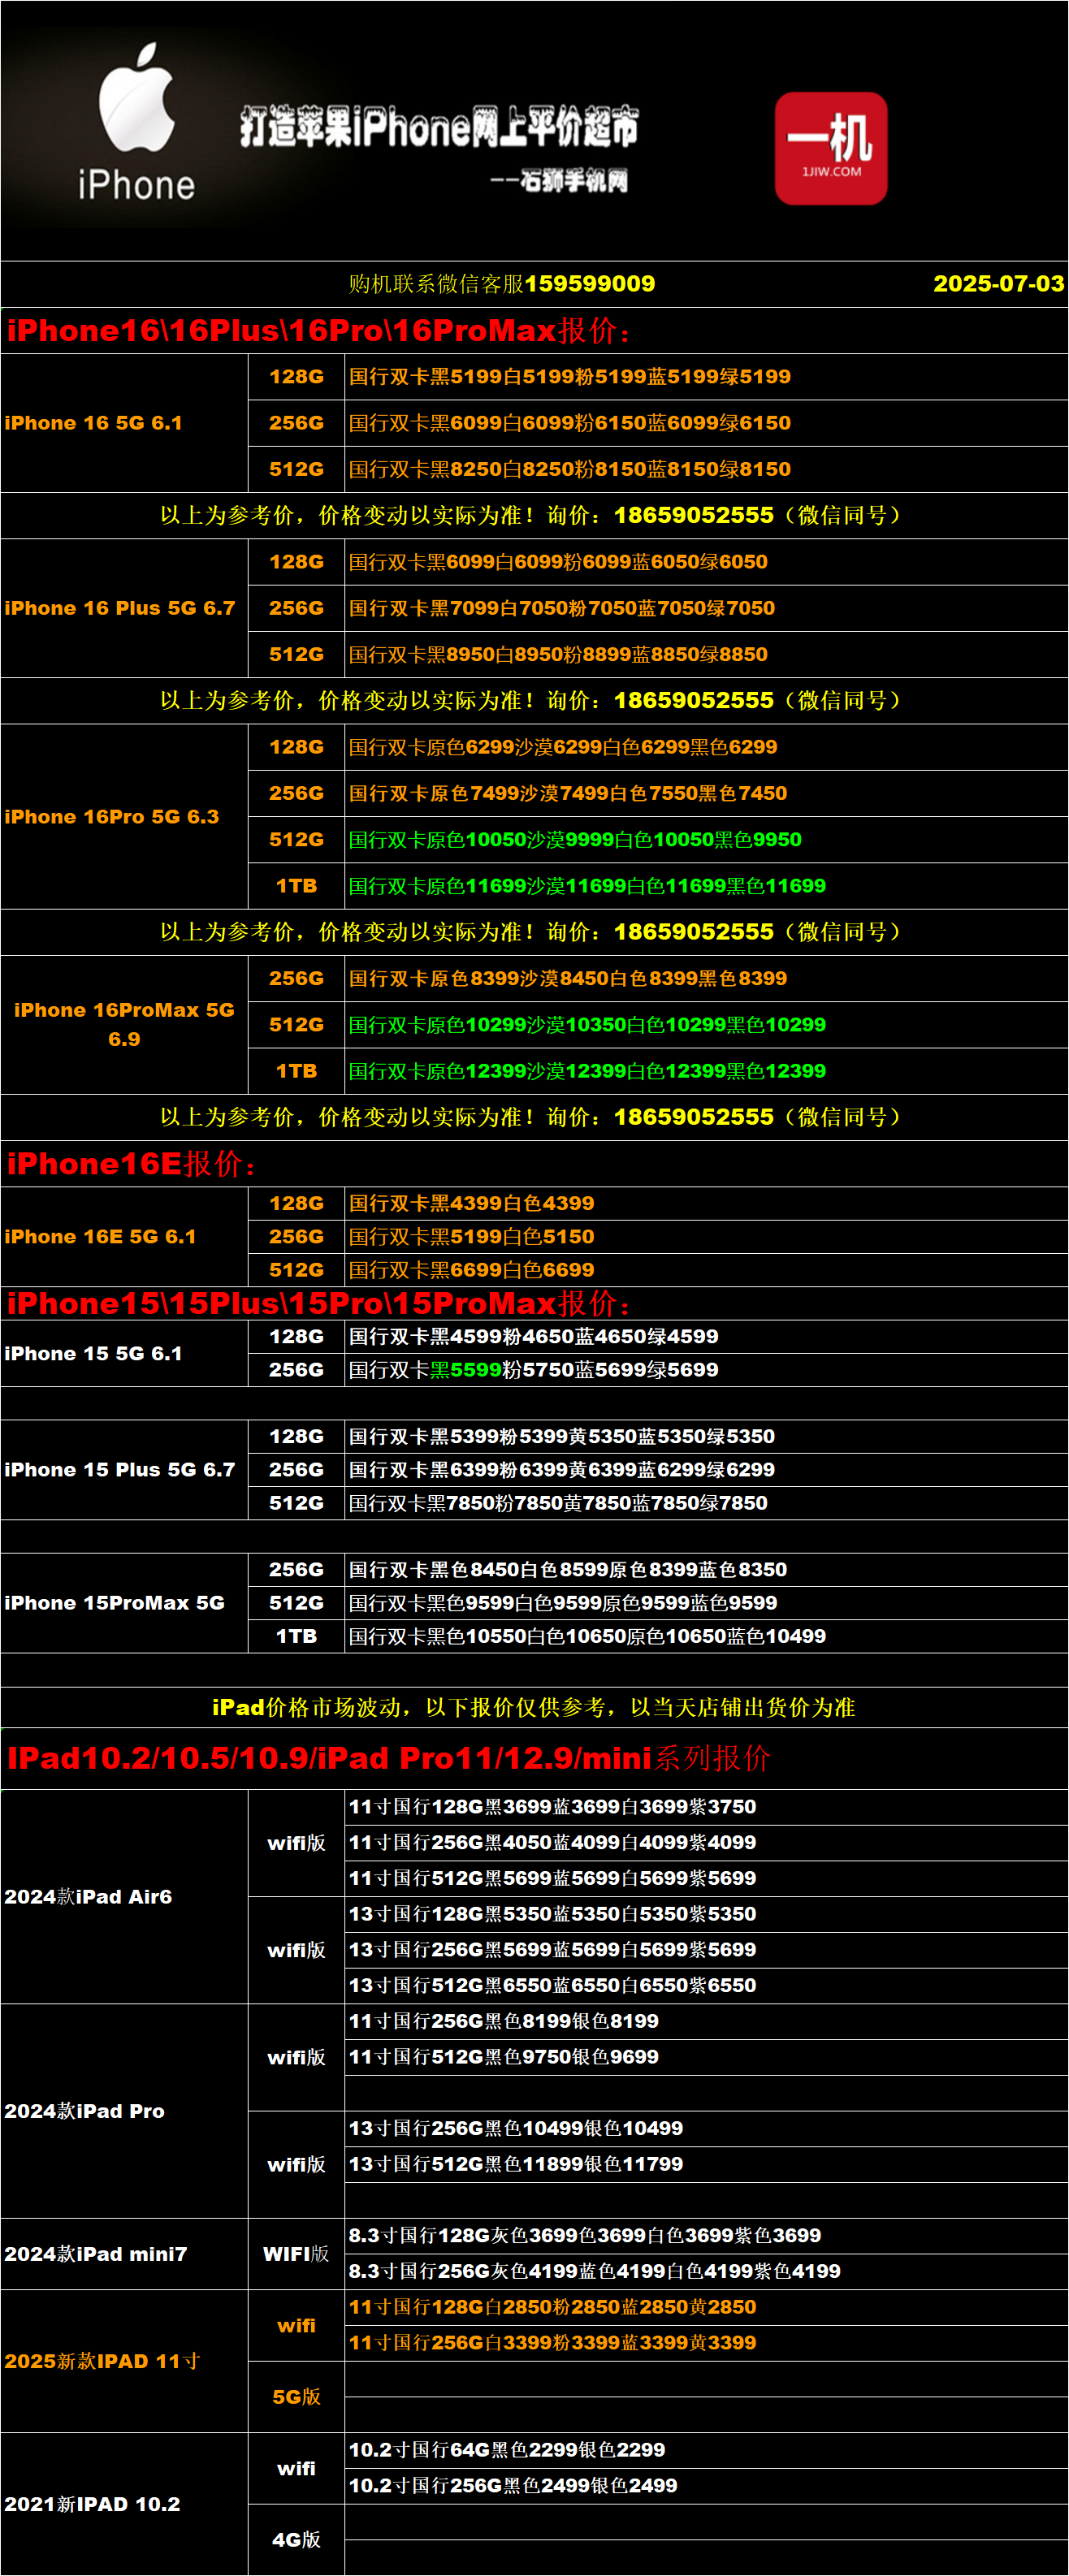This screenshot has width=1069, height=2576.
Task: Click the Apple iPhone logo
Action: (x=137, y=122)
